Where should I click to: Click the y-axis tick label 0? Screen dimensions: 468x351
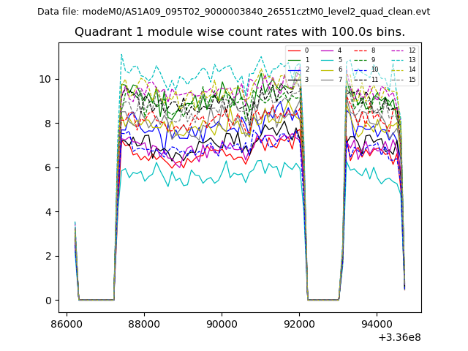click(48, 301)
